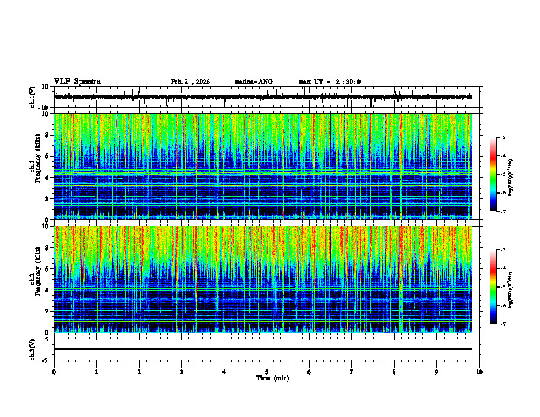Click the "VLF Spectra" title text
The width and height of the screenshot is (540, 417).
77,82
